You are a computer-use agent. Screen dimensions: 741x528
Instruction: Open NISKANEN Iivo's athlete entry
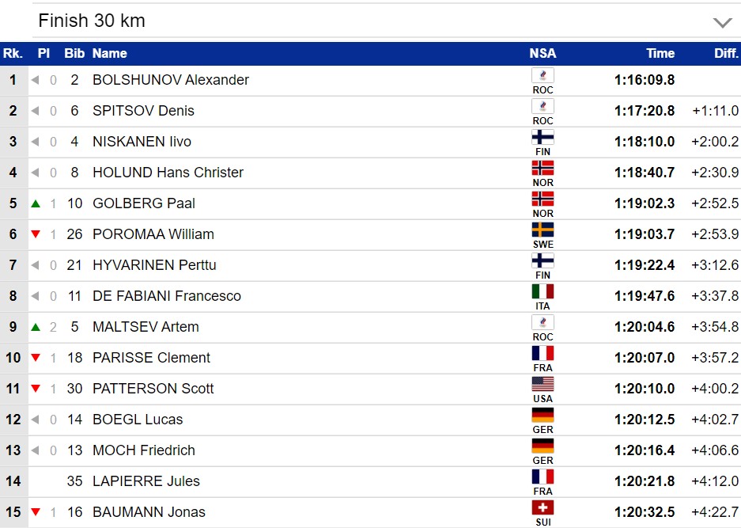pos(142,142)
